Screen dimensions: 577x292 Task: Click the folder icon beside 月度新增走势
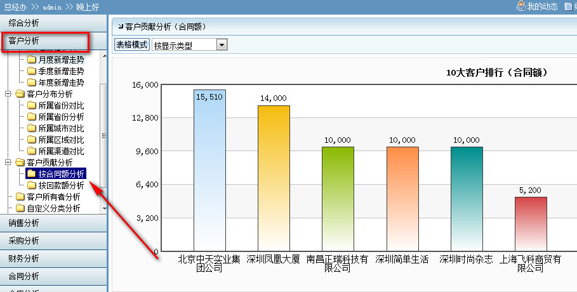click(32, 60)
